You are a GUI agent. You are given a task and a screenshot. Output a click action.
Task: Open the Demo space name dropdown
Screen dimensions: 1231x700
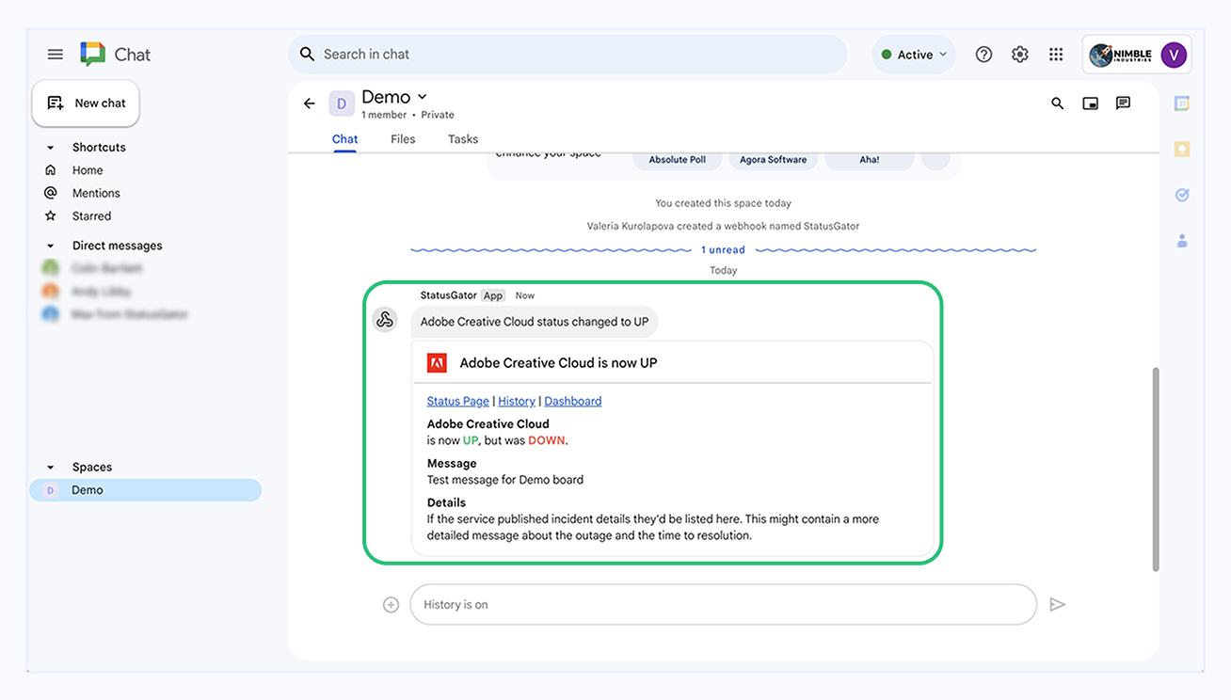[422, 96]
